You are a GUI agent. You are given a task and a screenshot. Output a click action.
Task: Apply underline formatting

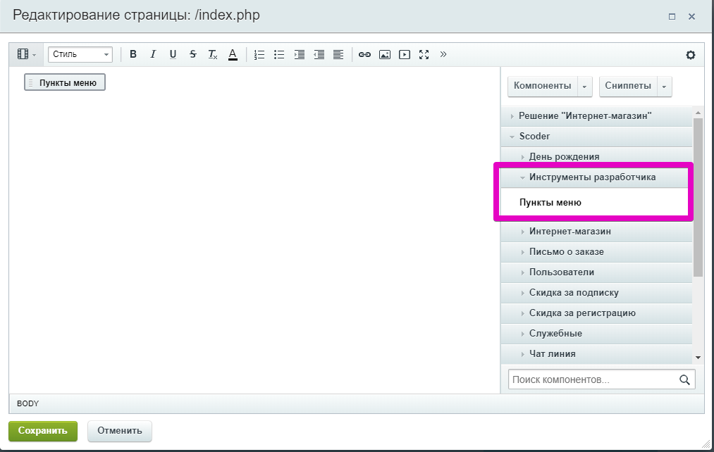click(173, 54)
